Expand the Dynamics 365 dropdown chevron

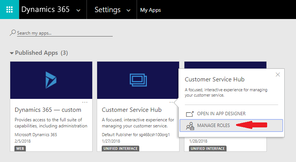click(78, 10)
